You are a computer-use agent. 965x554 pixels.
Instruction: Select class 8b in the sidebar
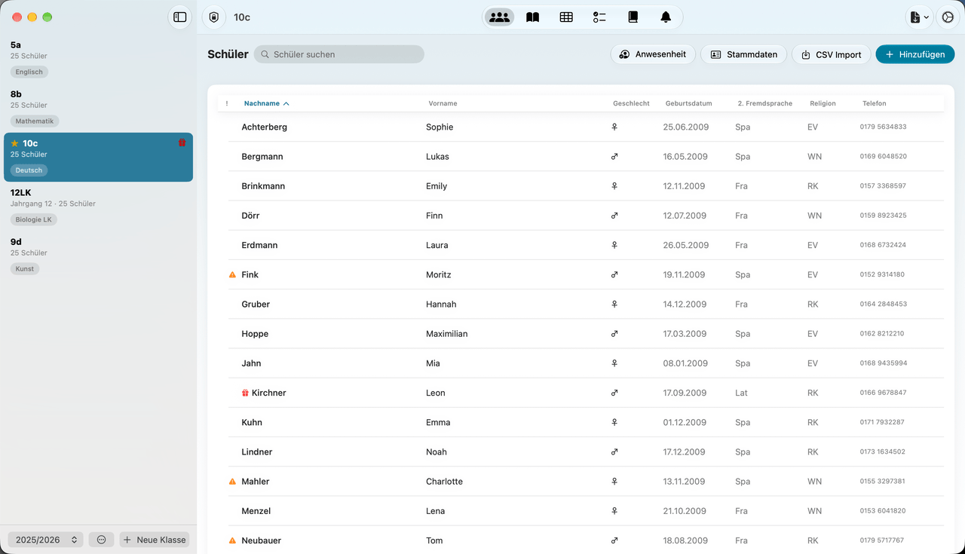98,108
